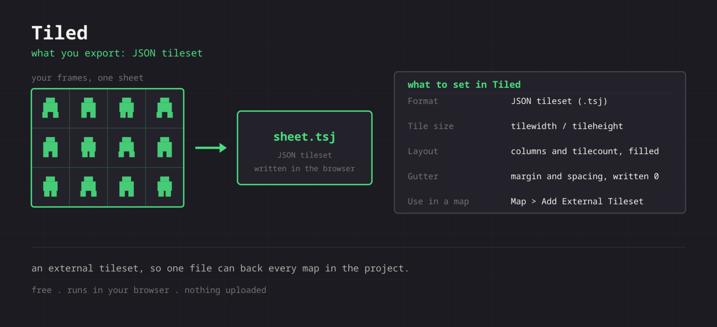Screen dimensions: 717x327
Task: Select the "free . runs in your browser" footer line
Action: pos(149,290)
